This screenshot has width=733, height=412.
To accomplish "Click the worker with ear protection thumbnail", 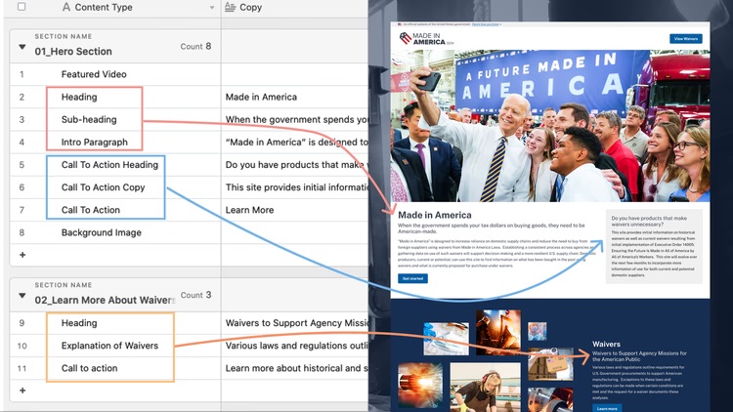I will 485,388.
